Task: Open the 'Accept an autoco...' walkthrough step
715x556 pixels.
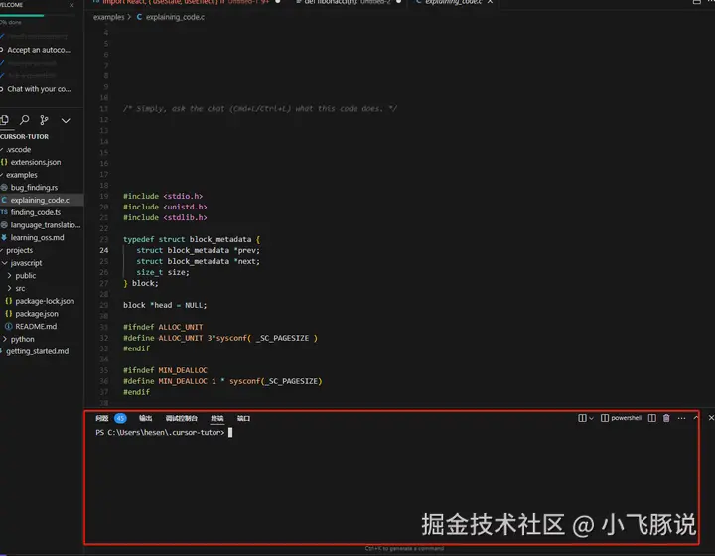Action: 39,50
